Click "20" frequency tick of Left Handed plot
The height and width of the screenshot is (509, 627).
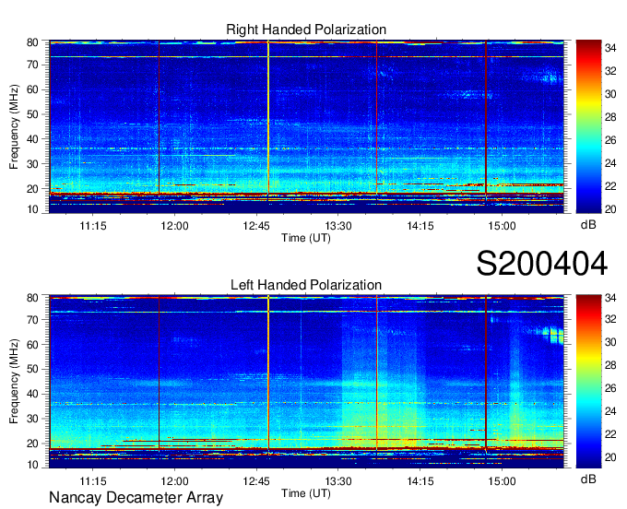pos(32,444)
